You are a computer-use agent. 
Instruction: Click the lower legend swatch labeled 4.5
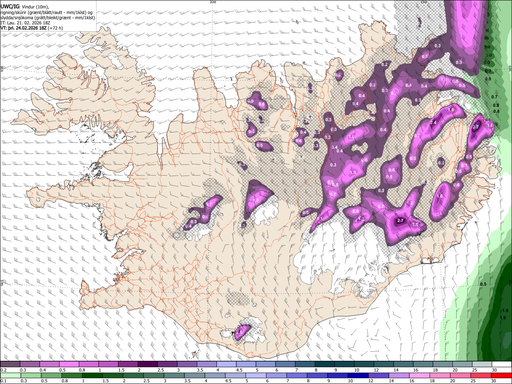pos(235,375)
